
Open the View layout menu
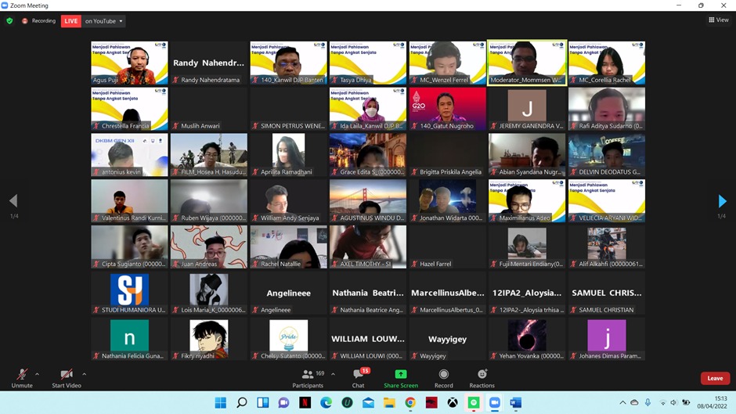point(718,20)
